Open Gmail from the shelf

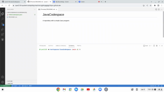[64, 89]
